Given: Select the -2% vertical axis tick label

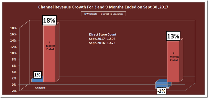Looking at the screenshot, I should pos(14,91).
